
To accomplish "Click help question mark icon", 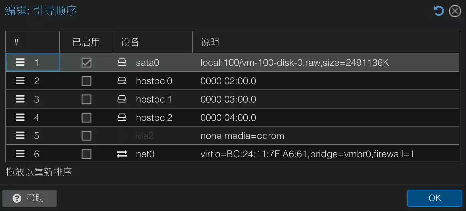I will point(17,198).
